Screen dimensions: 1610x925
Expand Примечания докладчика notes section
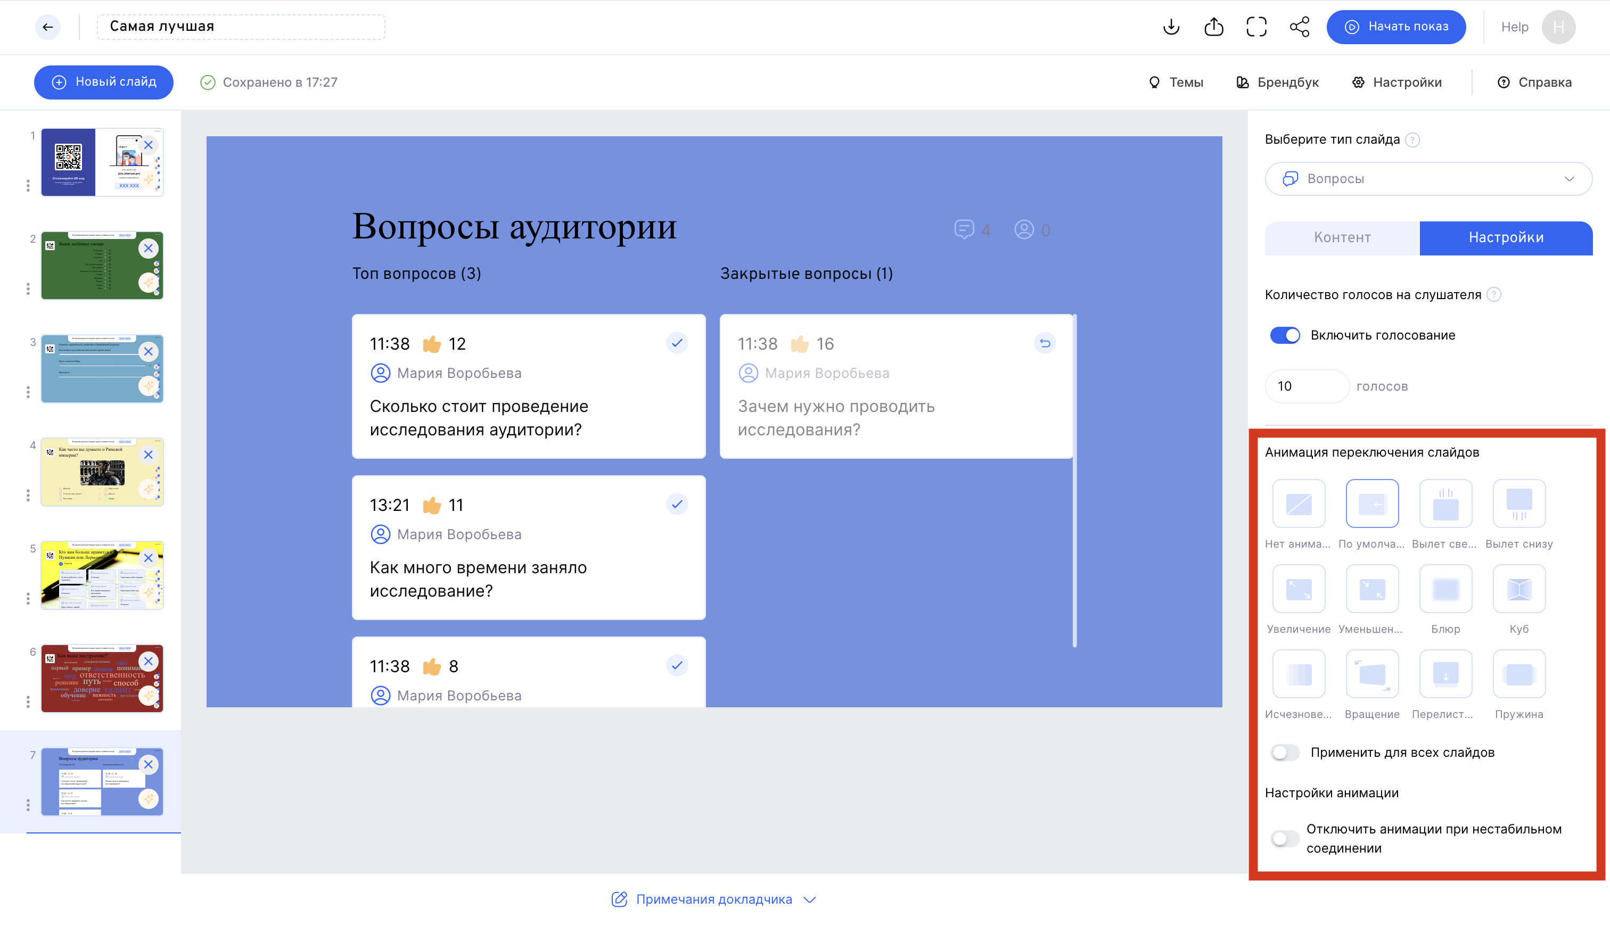713,899
